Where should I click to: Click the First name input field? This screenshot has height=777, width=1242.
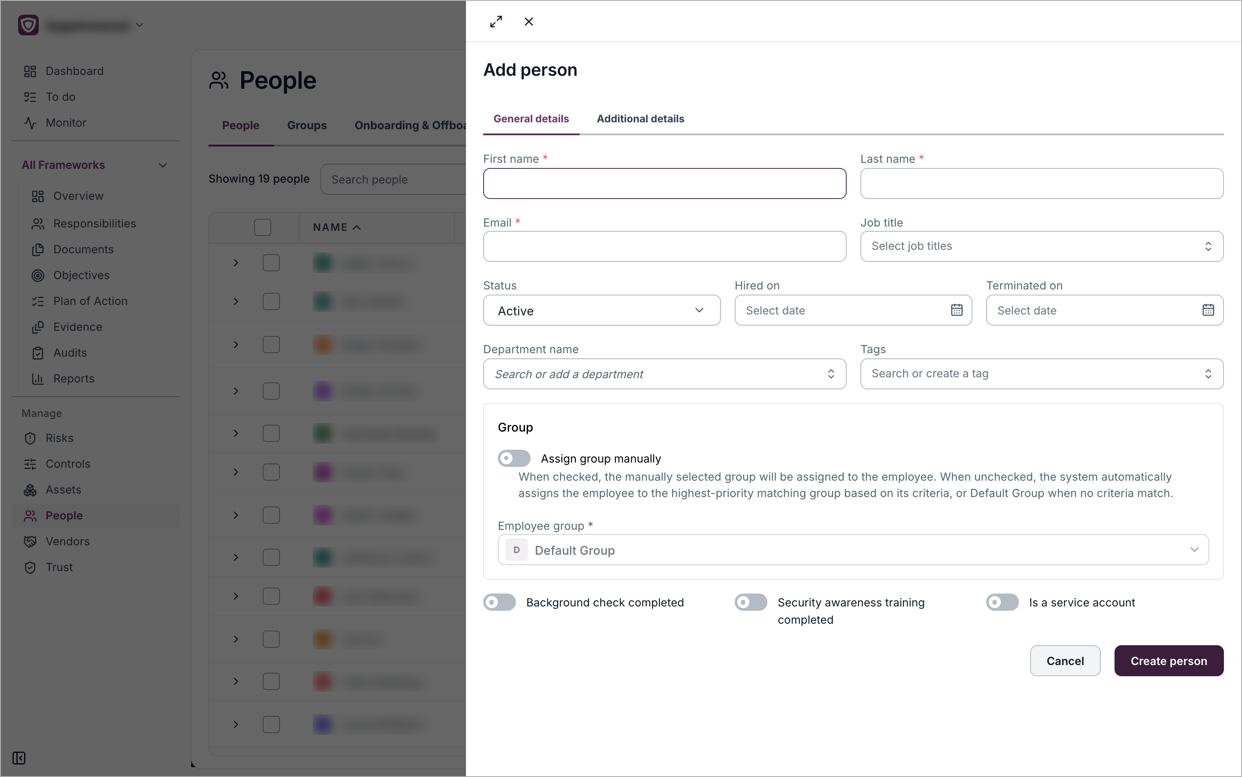[x=664, y=183]
